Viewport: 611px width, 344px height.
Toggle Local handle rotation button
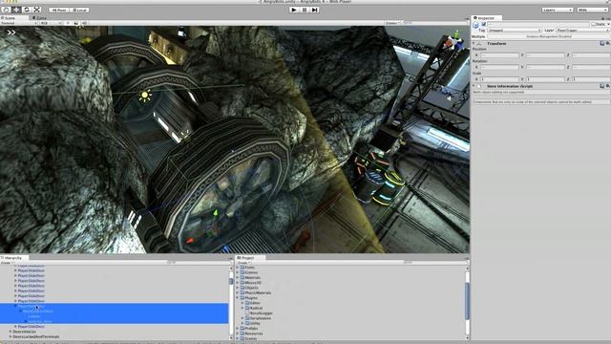click(x=80, y=10)
